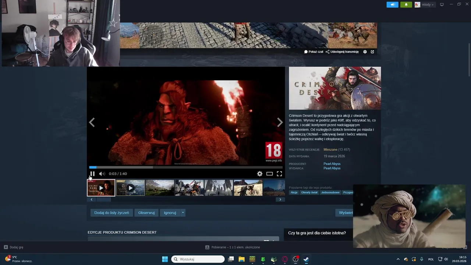The image size is (471, 265).
Task: Click the Wyszukaj taskbar search field
Action: 198,259
